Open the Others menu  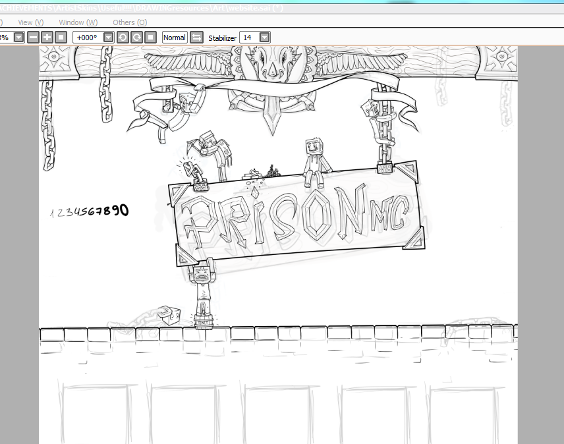click(130, 22)
